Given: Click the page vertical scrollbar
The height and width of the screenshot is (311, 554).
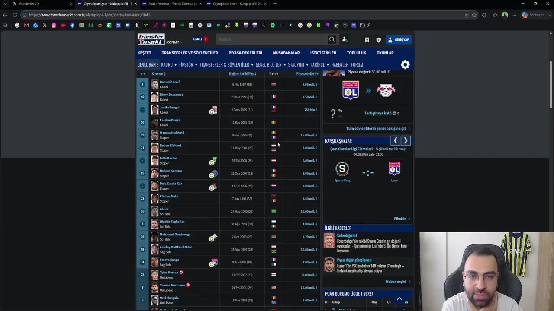Looking at the screenshot, I should (551, 84).
